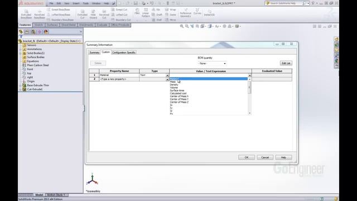Image resolution: width=357 pixels, height=201 pixels.
Task: Open the Insert menu
Action: pos(76,3)
